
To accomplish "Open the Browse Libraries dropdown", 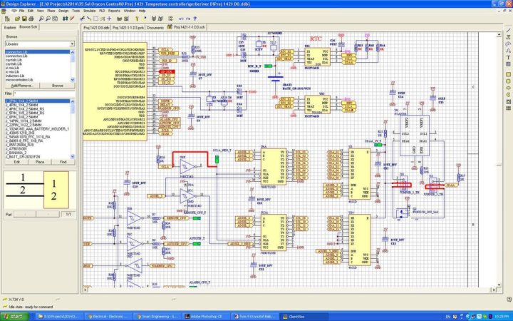I will point(39,44).
